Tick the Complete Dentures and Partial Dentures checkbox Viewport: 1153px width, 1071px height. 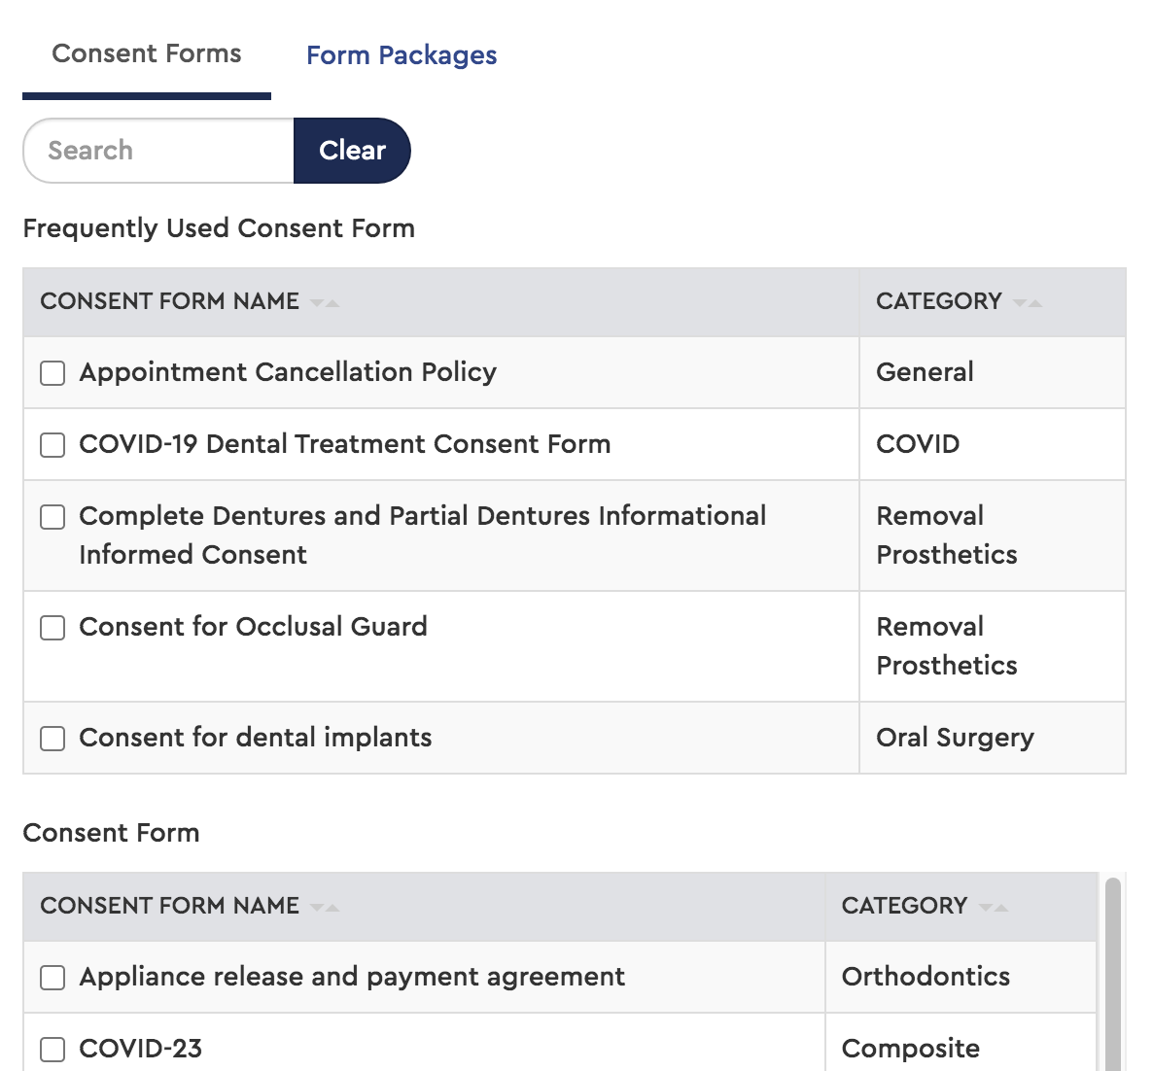[x=52, y=517]
